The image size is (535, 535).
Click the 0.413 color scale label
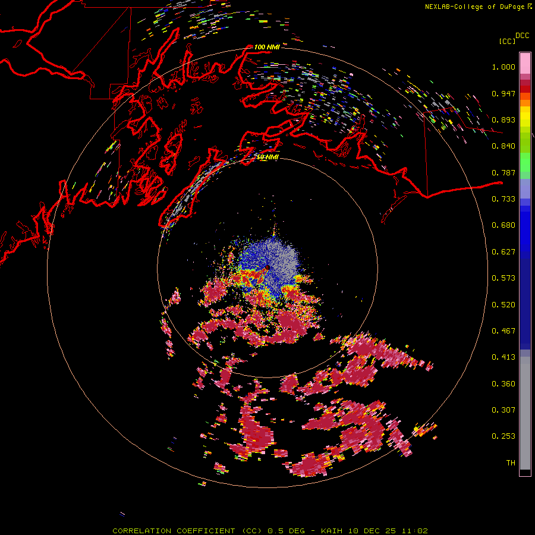point(503,357)
